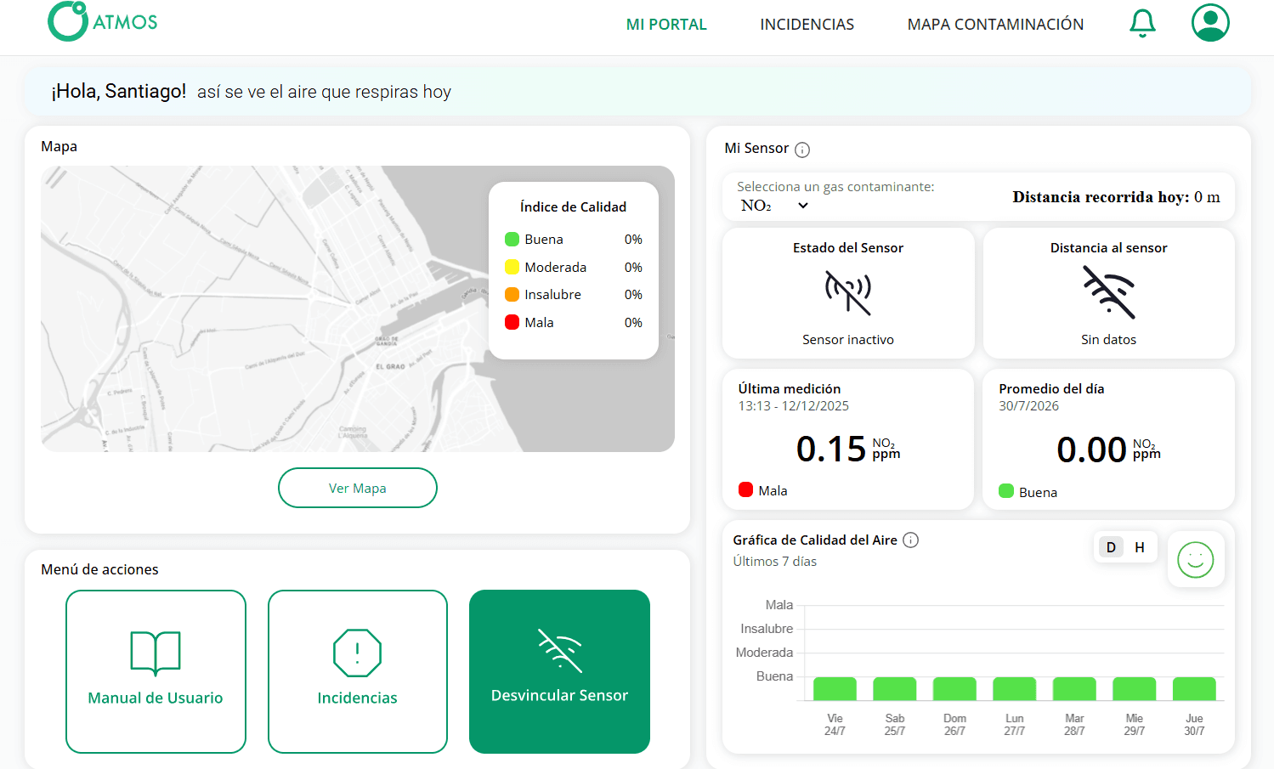This screenshot has height=769, width=1274.
Task: Click the '13:13 - 12/12/2025' timestamp
Action: pyautogui.click(x=793, y=406)
